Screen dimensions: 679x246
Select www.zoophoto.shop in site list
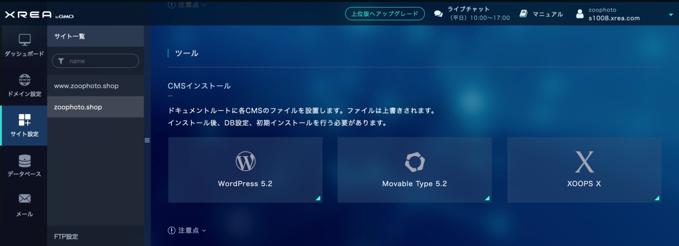coord(96,85)
